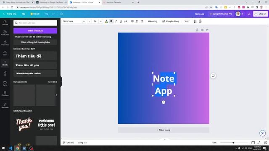Open the insights chart icon in header
Viewport: 269px width, 151px height.
click(249, 14)
